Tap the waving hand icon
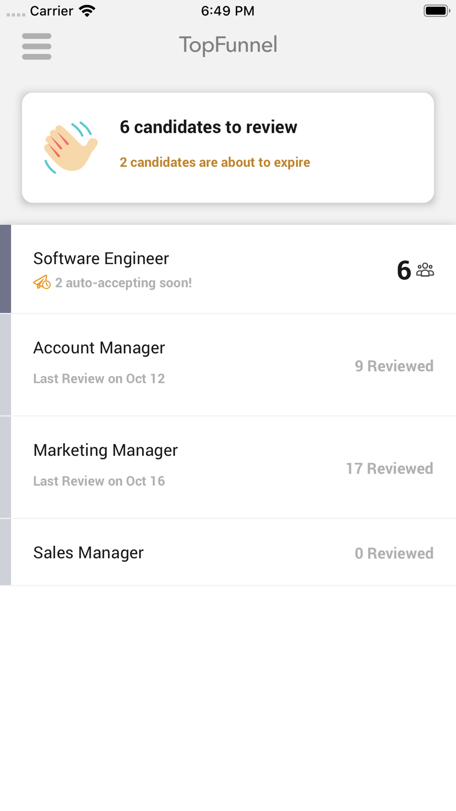456x811 pixels. [x=71, y=147]
